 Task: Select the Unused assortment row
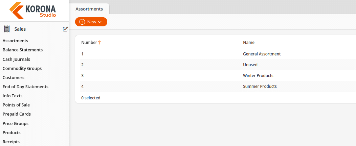tap(218, 65)
